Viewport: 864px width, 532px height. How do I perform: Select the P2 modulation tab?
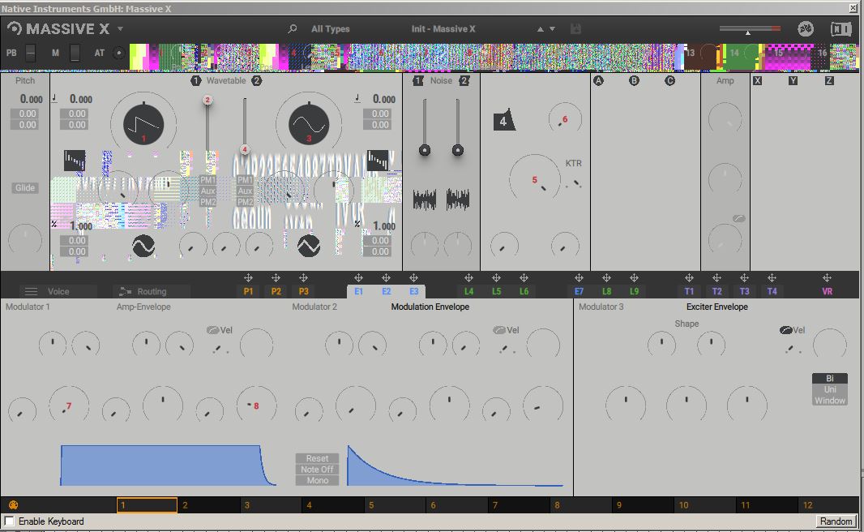[276, 291]
